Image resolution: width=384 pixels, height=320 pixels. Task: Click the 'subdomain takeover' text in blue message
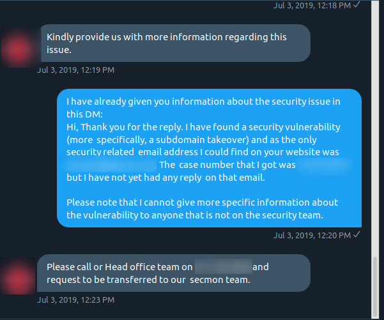(203, 139)
